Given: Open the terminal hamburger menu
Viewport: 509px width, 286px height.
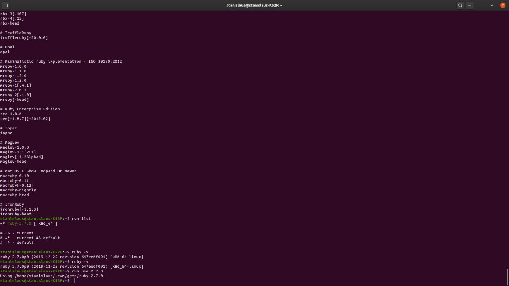Looking at the screenshot, I should click(x=470, y=5).
